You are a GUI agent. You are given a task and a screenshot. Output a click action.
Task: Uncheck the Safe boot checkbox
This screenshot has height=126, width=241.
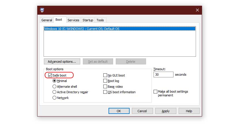[x=50, y=75]
